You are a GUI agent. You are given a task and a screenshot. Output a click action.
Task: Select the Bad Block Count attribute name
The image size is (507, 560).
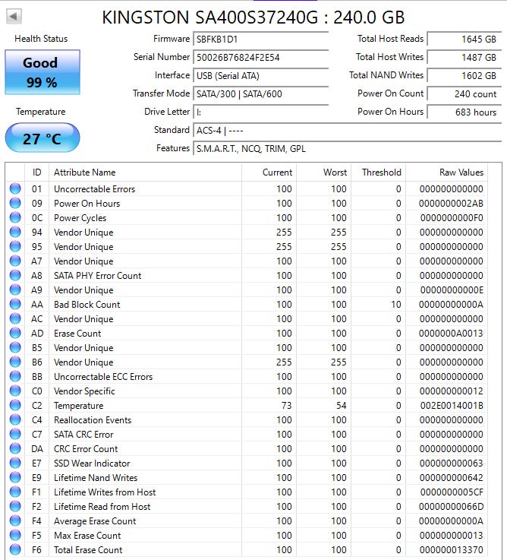pyautogui.click(x=87, y=304)
